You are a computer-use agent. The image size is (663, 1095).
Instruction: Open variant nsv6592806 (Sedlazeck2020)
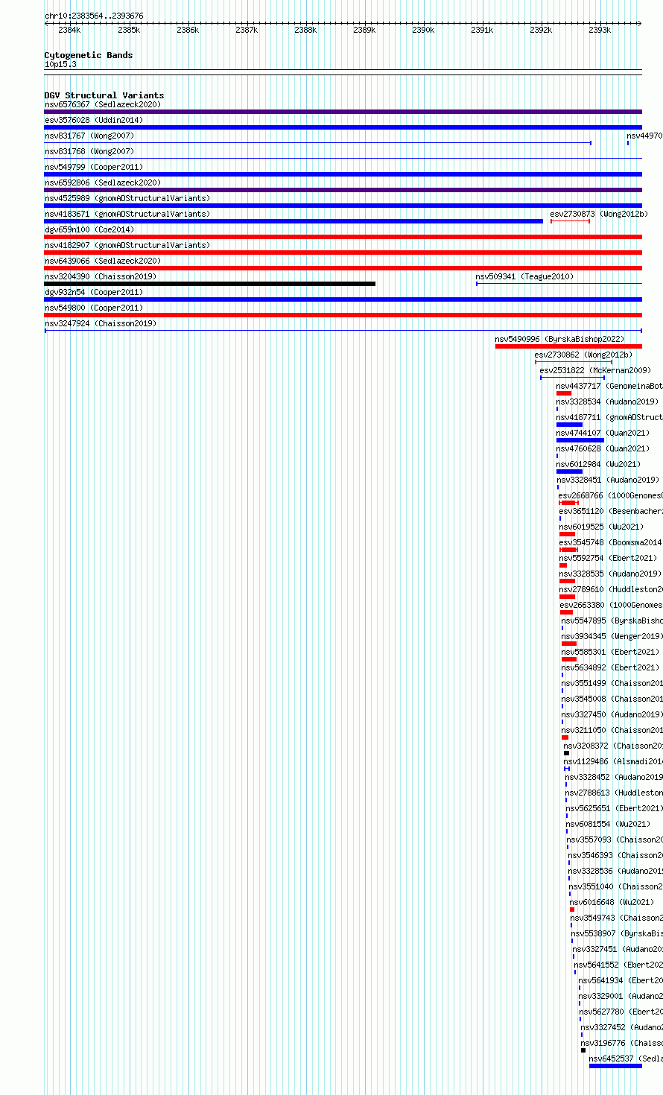point(103,182)
